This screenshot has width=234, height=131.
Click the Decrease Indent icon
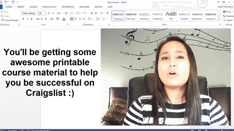pos(92,13)
